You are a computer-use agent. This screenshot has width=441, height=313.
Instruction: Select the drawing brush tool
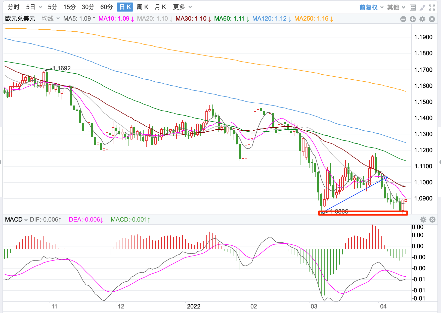click(422, 8)
